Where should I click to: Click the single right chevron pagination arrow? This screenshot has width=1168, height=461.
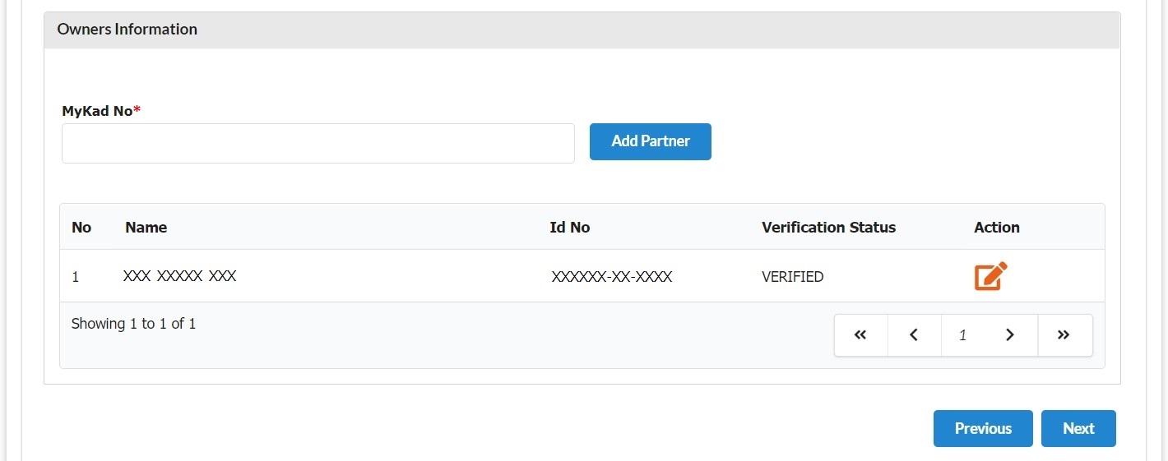coord(1010,335)
